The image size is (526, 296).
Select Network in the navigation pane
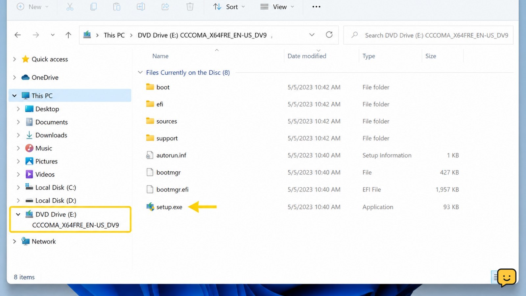coord(44,241)
